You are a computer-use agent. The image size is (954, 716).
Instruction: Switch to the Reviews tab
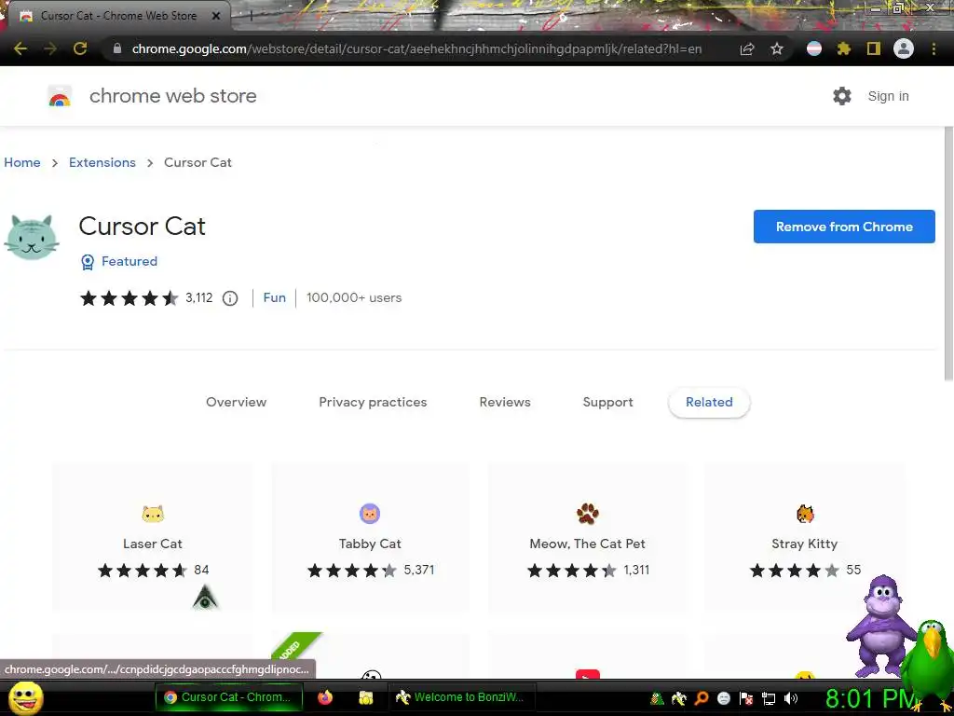[x=505, y=402]
